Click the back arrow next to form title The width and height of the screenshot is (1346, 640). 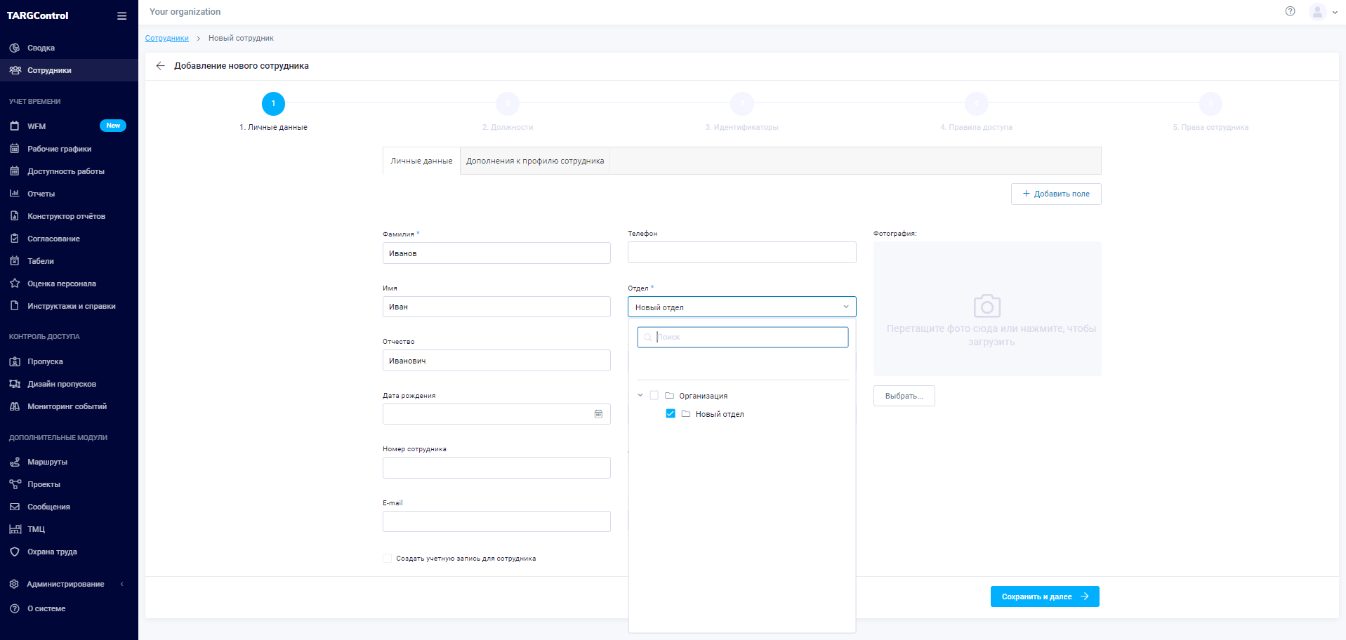(x=160, y=66)
